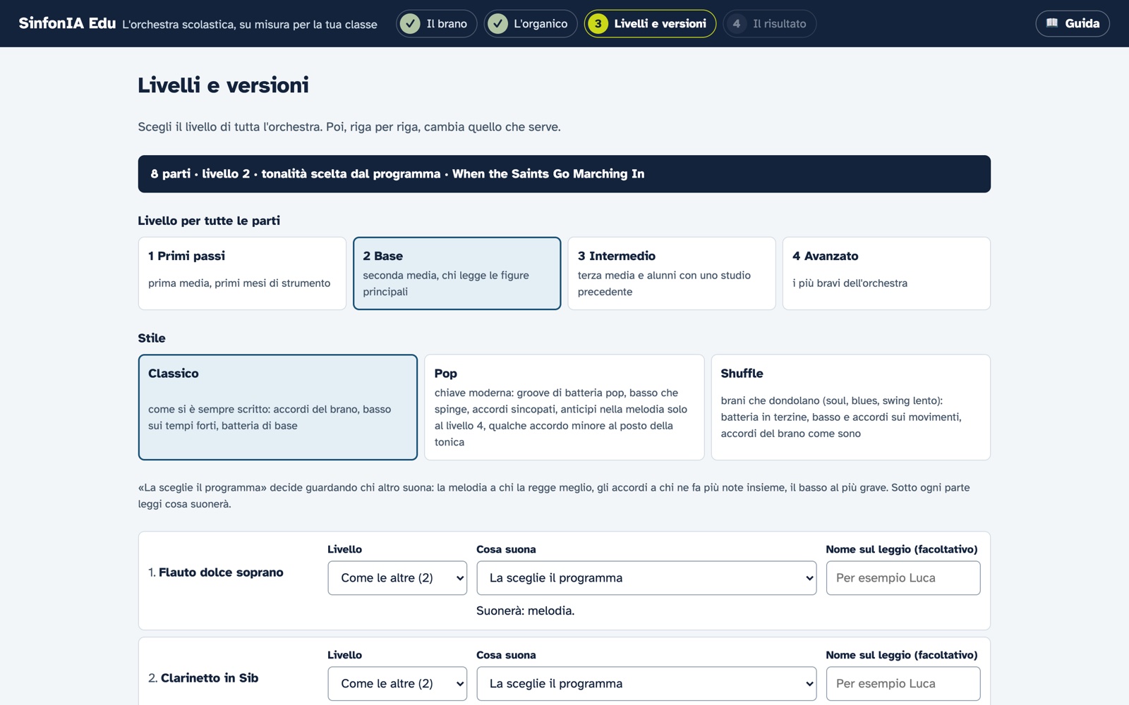Screen dimensions: 1129x705
Task: Click the 'Stile' section heading
Action: pyautogui.click(x=152, y=338)
